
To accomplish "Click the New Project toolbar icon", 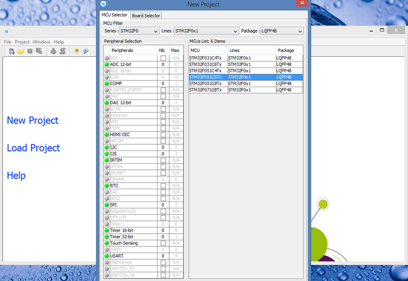I will tap(12, 52).
